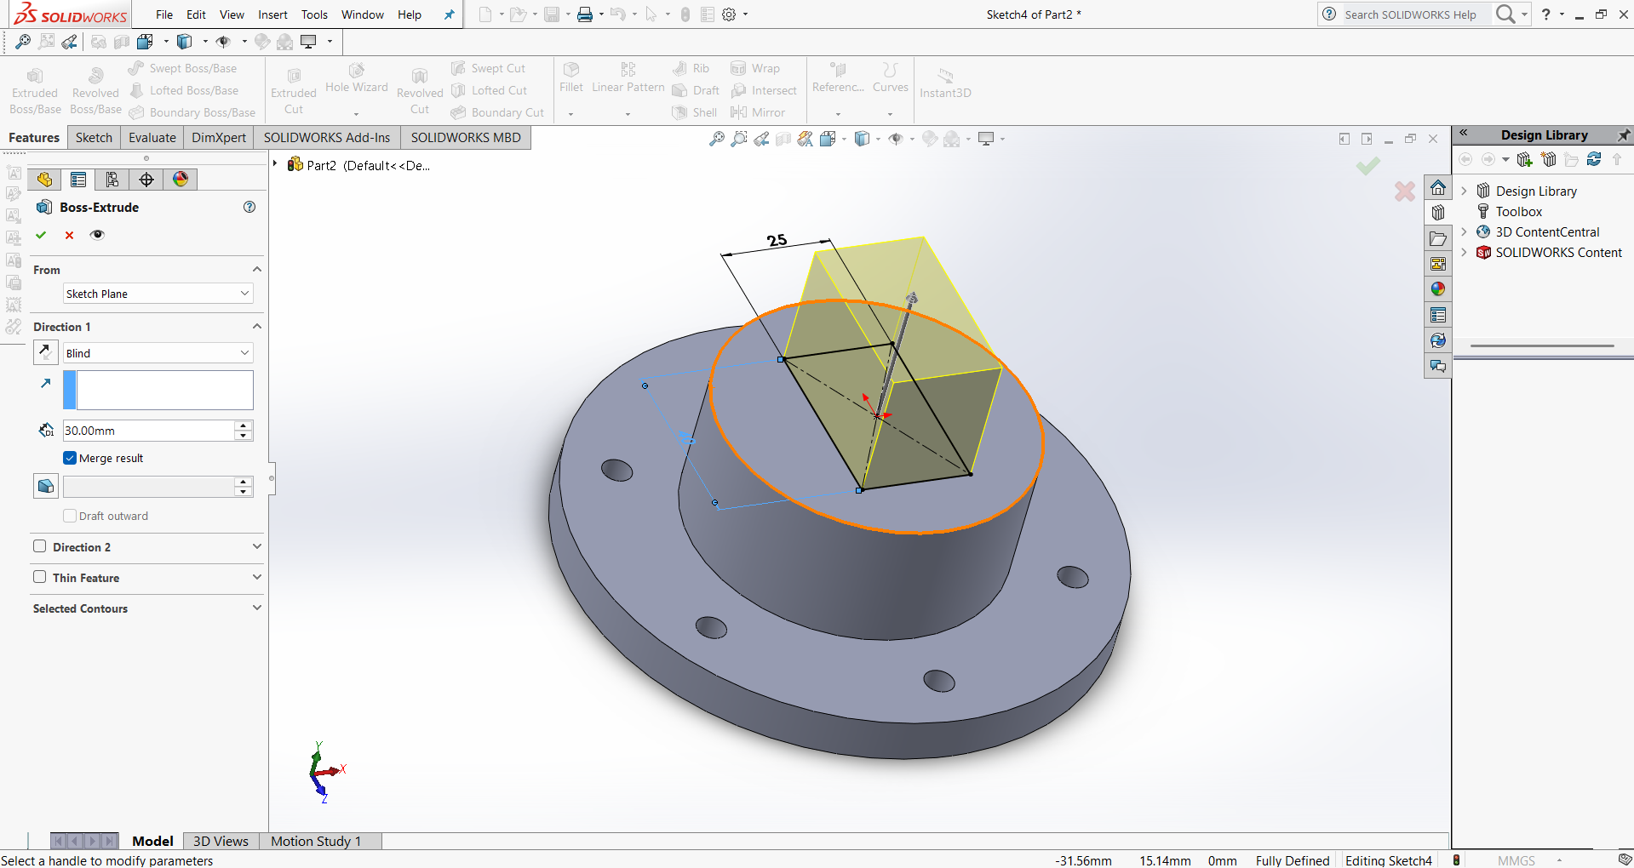Open View Palette icon in task pane
The image size is (1634, 868).
pyautogui.click(x=1438, y=264)
